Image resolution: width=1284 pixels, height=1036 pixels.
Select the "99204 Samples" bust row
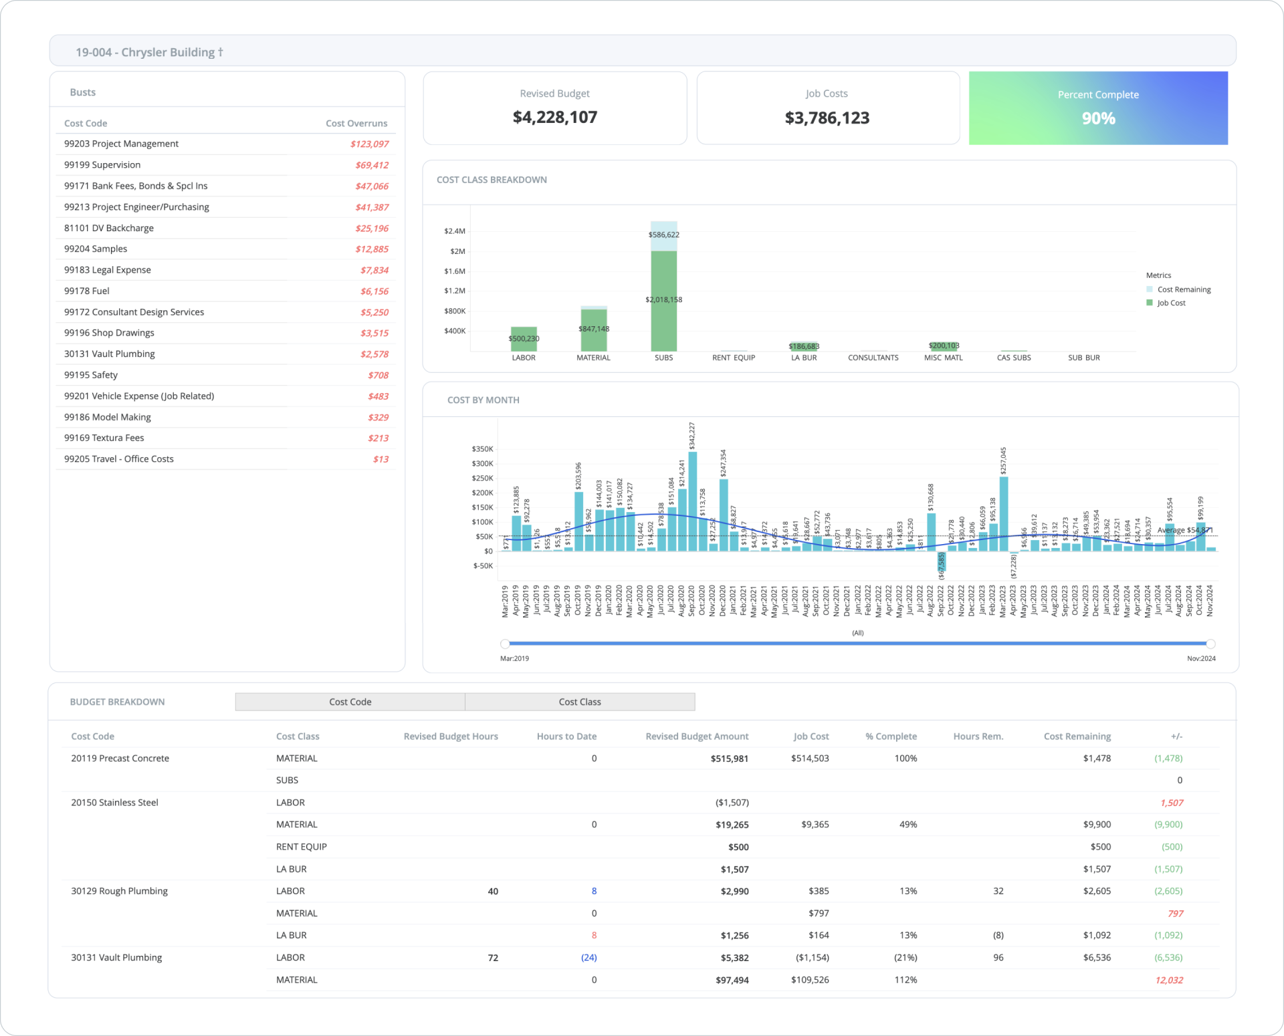[x=226, y=249]
